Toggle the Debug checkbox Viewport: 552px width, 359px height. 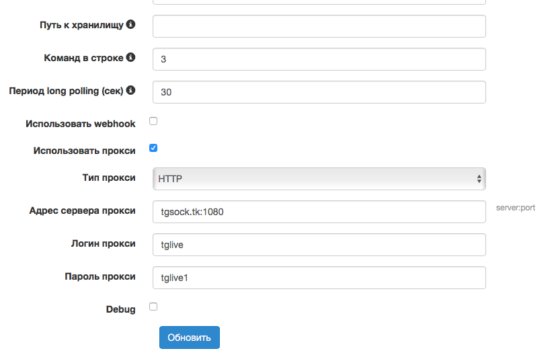coord(153,307)
